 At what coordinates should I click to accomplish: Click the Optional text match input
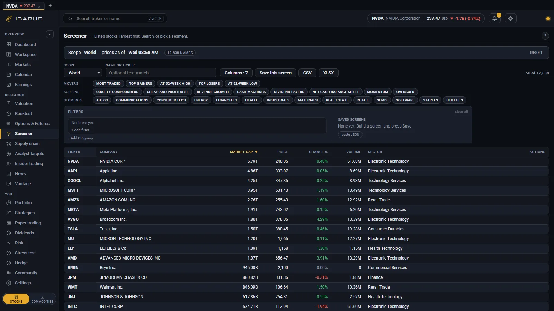[x=161, y=73]
